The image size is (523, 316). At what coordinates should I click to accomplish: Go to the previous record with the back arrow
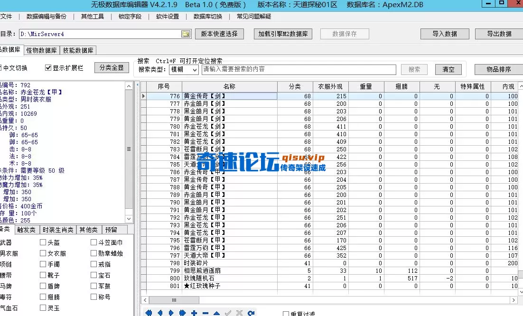159,312
